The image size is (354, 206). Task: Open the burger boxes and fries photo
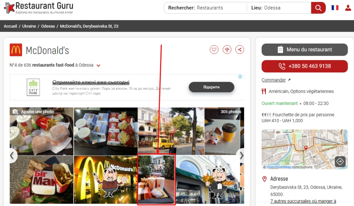pos(106,131)
